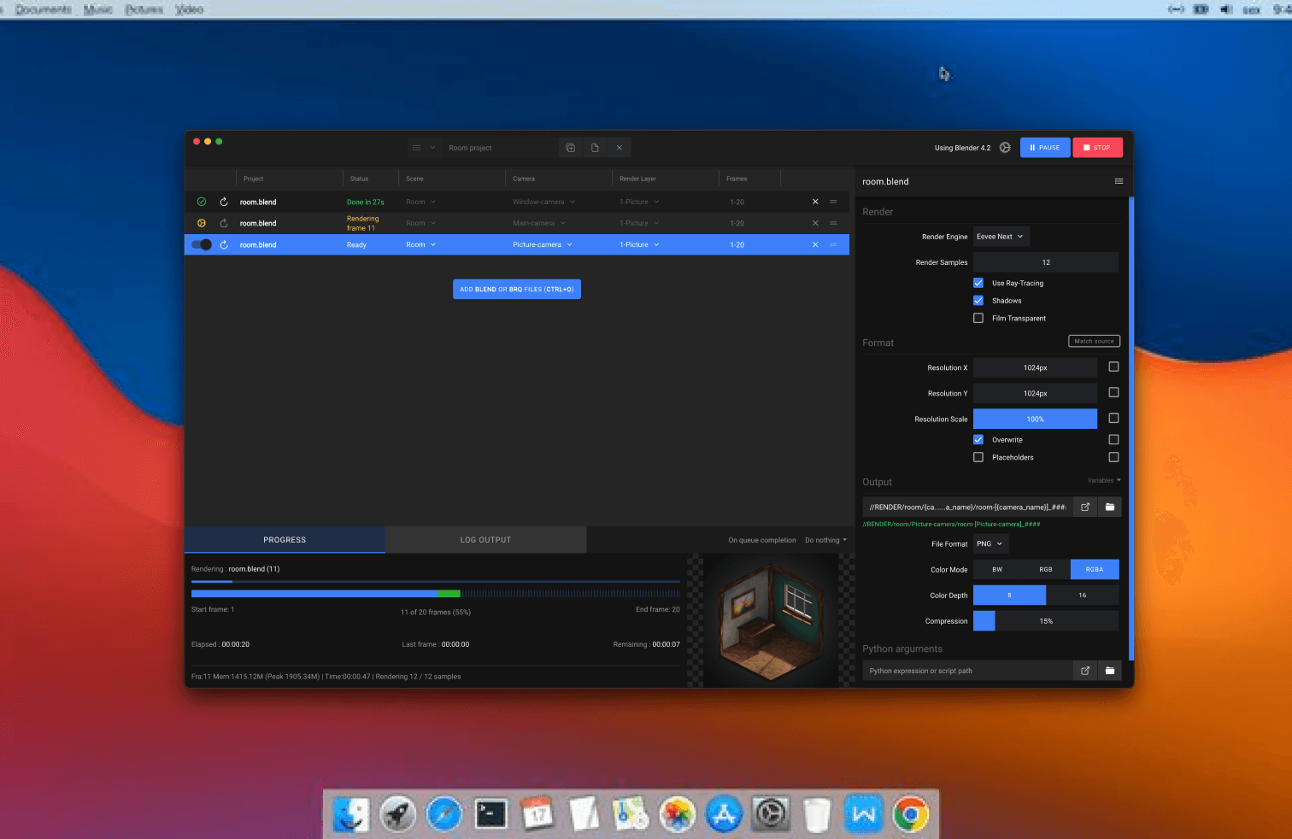Screen dimensions: 1292x839
Task: Open the Scene dropdown on the selected row
Action: [x=421, y=244]
